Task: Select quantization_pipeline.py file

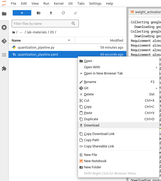Action: tap(67, 47)
